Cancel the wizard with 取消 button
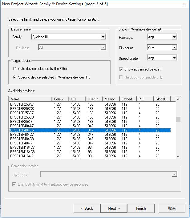Image resolution: width=190 pixels, height=218 pixels. pyautogui.click(x=172, y=208)
